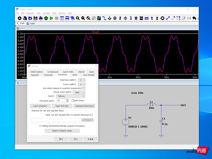The image size is (212, 159).
Task: Select the Draw wire tool
Action: pyautogui.click(x=104, y=18)
